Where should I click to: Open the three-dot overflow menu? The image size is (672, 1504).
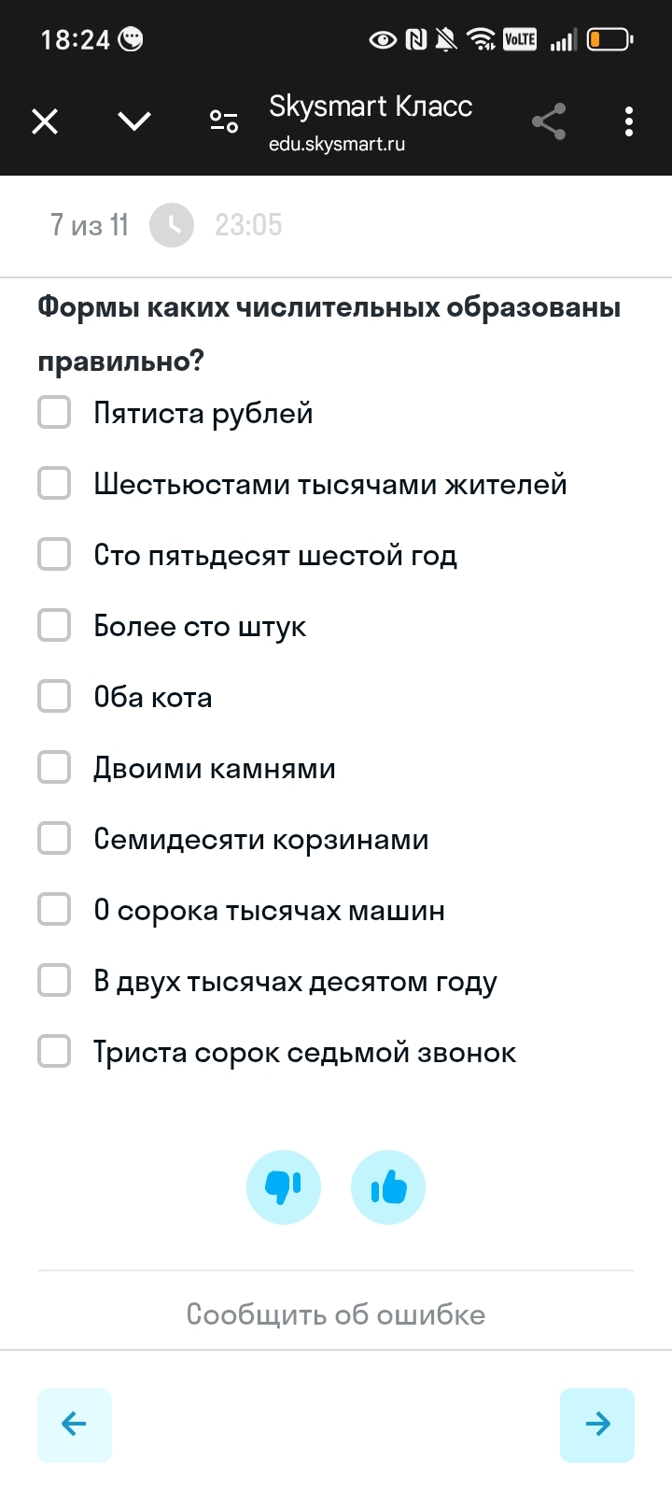click(x=629, y=121)
